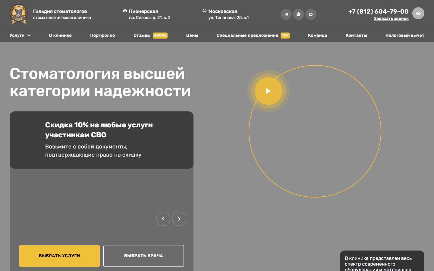Open the Telegram messenger icon
The width and height of the screenshot is (434, 271).
coord(286,14)
